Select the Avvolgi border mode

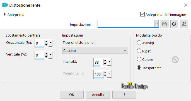pos(139,43)
